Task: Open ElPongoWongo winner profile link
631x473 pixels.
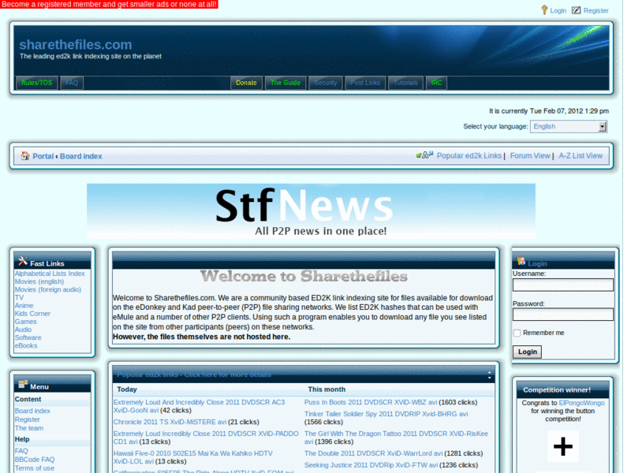Action: coord(581,403)
